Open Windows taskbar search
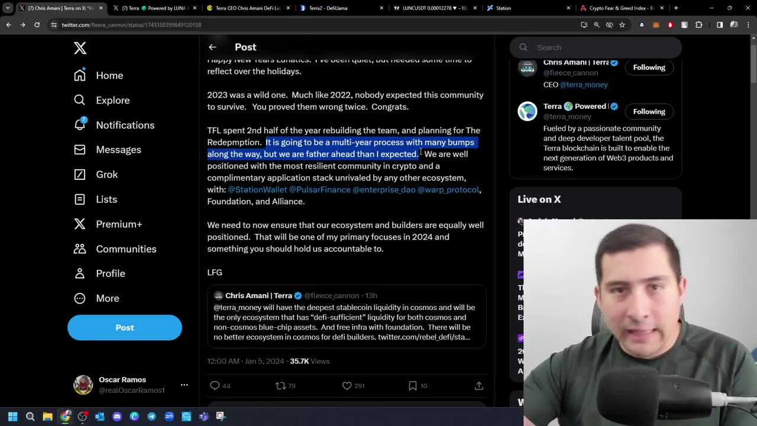Image resolution: width=757 pixels, height=426 pixels. point(30,417)
